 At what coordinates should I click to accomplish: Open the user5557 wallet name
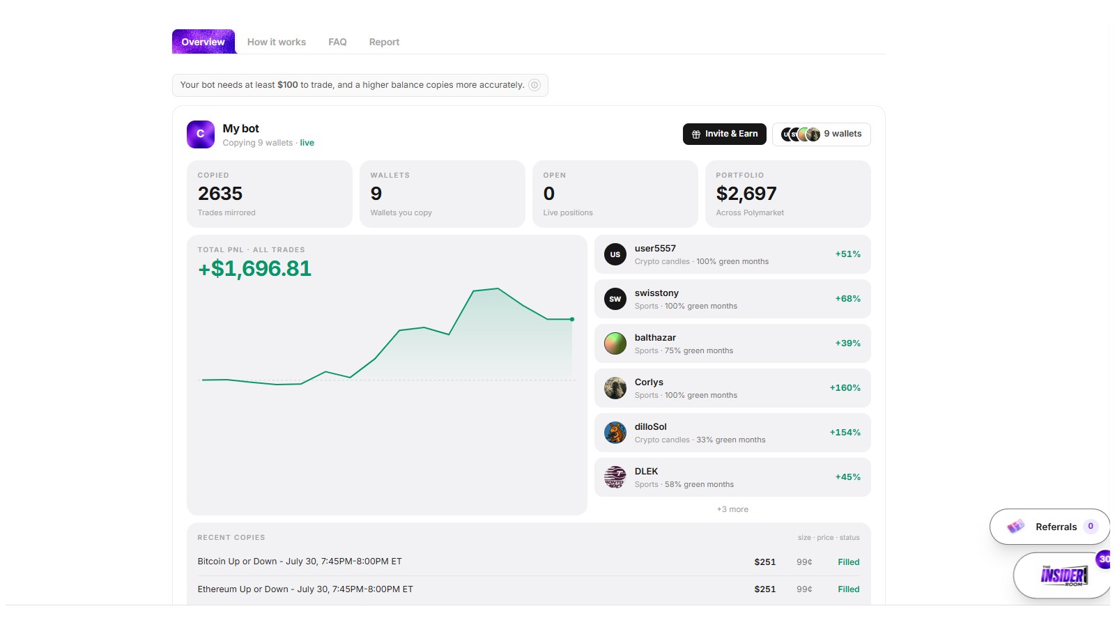655,249
